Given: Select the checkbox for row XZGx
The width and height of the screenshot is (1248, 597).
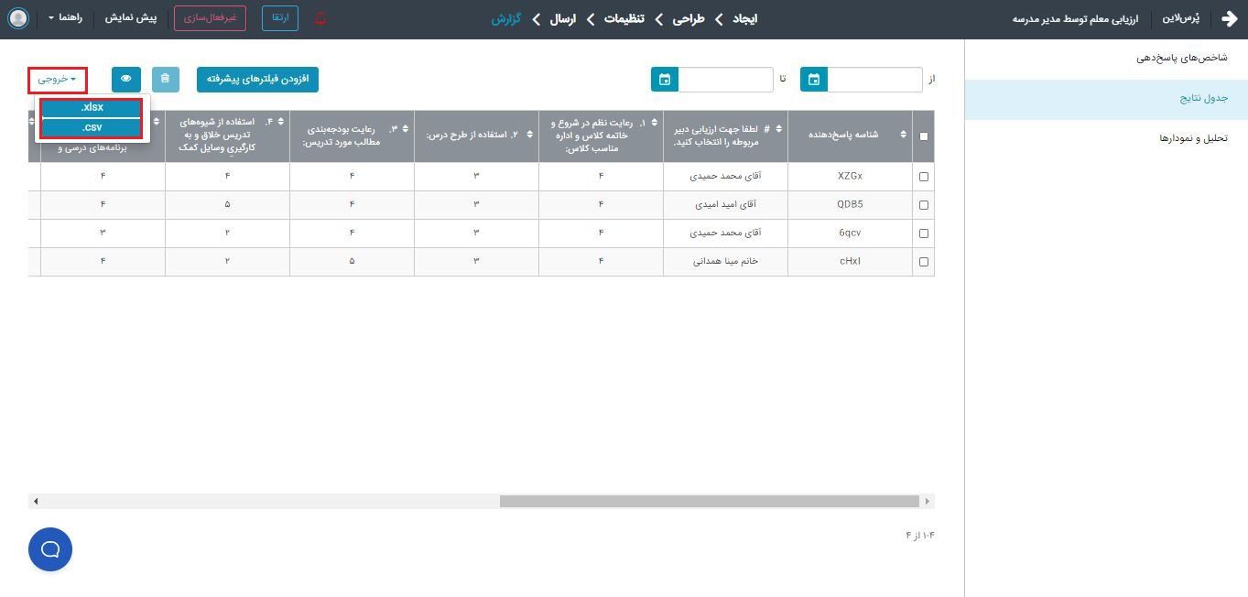Looking at the screenshot, I should pyautogui.click(x=923, y=177).
